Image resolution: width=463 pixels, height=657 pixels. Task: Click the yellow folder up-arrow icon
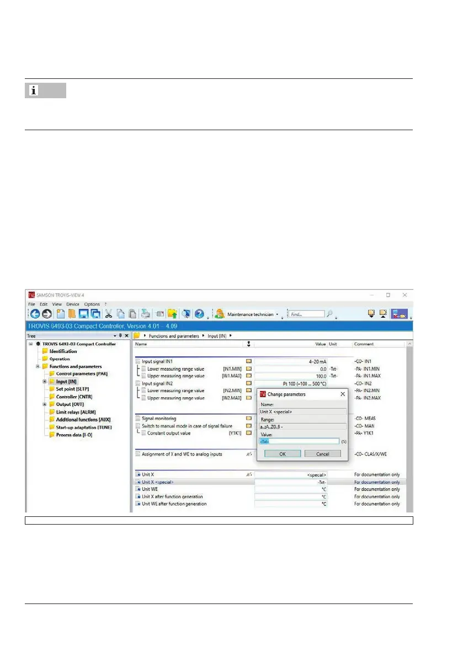[172, 314]
